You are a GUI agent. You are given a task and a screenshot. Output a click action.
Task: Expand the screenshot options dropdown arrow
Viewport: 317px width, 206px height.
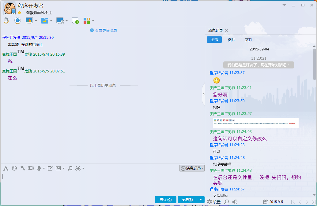[x=83, y=168]
